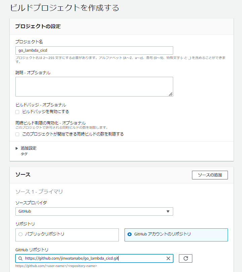
Task: Grab the description text area resize handle
Action: [x=171, y=94]
